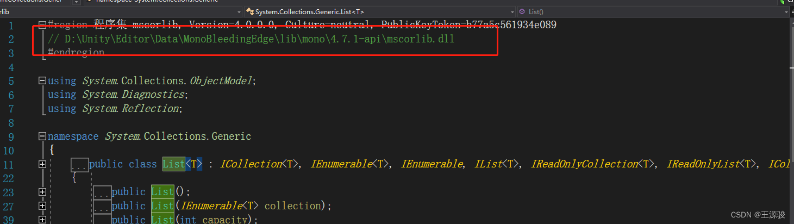Click 'Reflection' in the using statement on line 7
794x224 pixels.
tap(150, 109)
